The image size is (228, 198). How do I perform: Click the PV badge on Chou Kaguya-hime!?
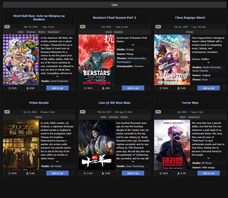[x=158, y=27]
